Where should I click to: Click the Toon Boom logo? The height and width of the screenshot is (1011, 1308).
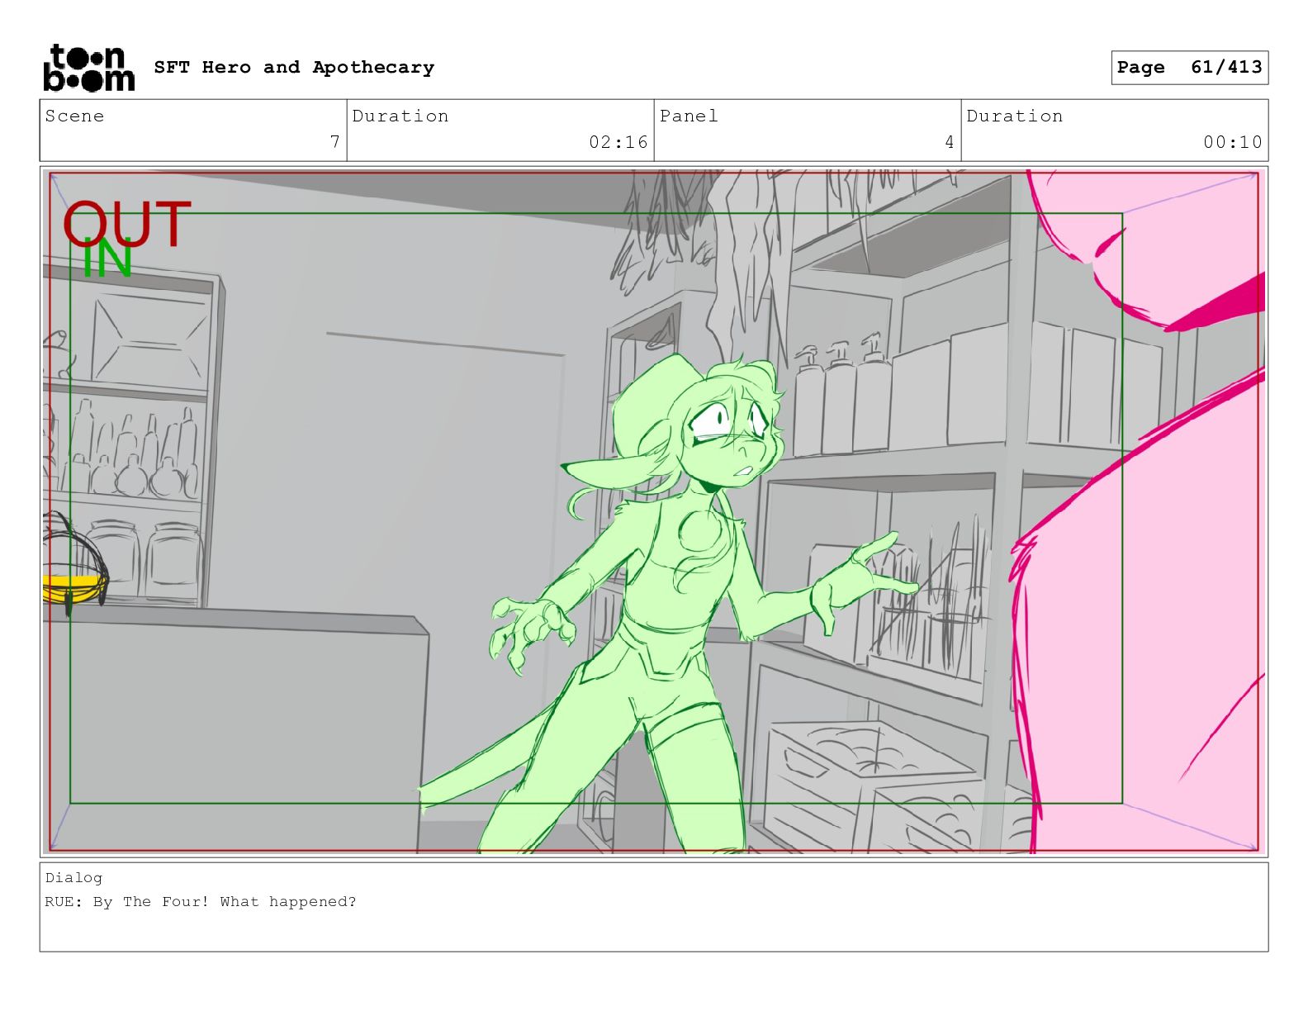pyautogui.click(x=88, y=68)
